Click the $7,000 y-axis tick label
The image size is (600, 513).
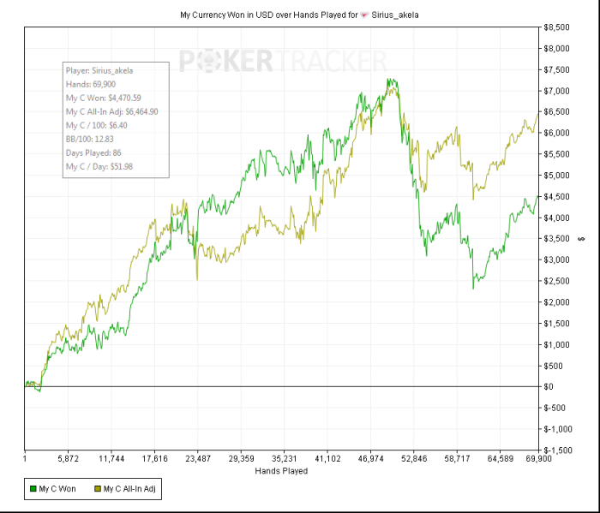pos(556,91)
